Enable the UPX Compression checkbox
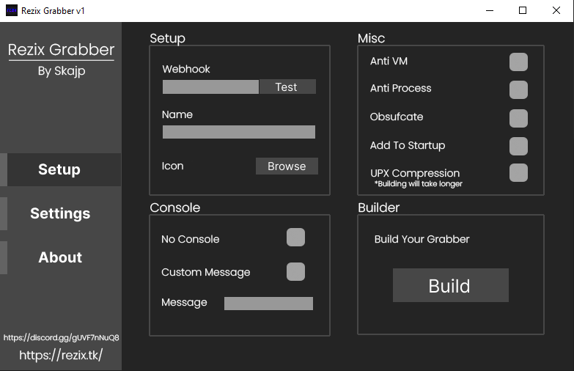Image resolution: width=574 pixels, height=371 pixels. pyautogui.click(x=518, y=172)
